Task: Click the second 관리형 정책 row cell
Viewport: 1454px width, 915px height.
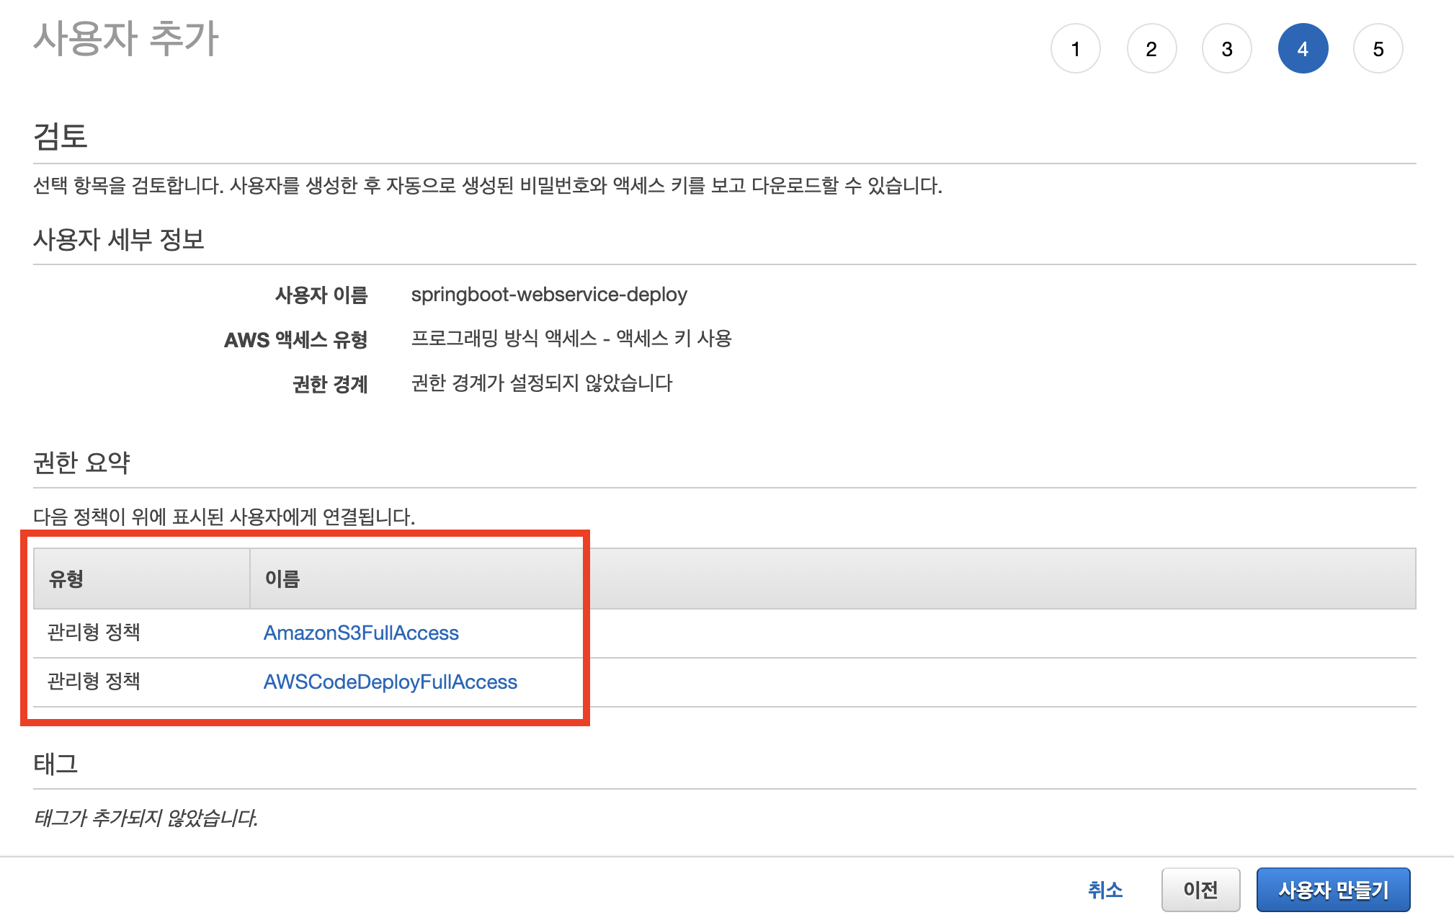Action: pyautogui.click(x=94, y=682)
